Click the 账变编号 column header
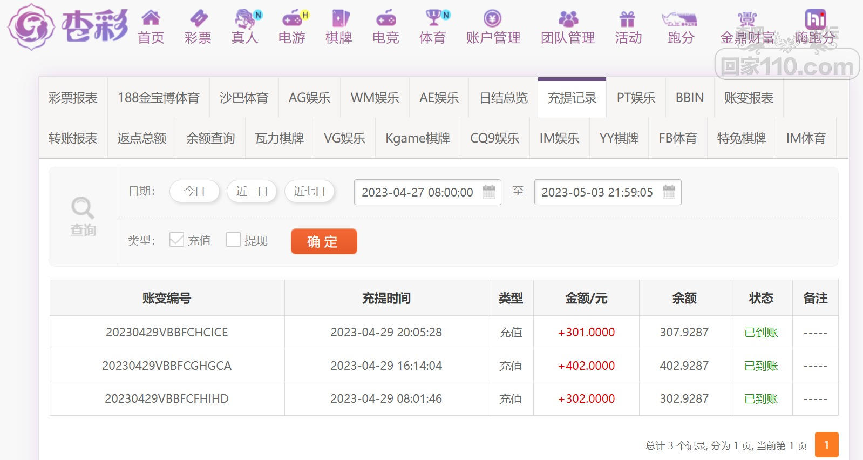Viewport: 863px width, 460px height. 167,298
